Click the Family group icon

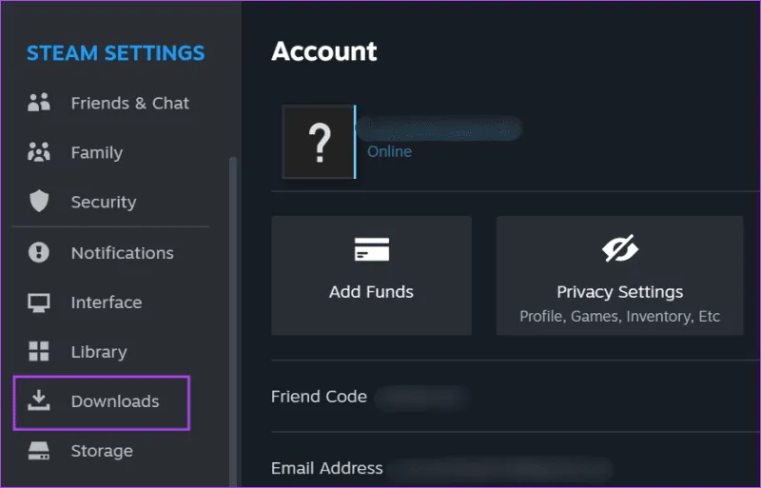click(39, 152)
